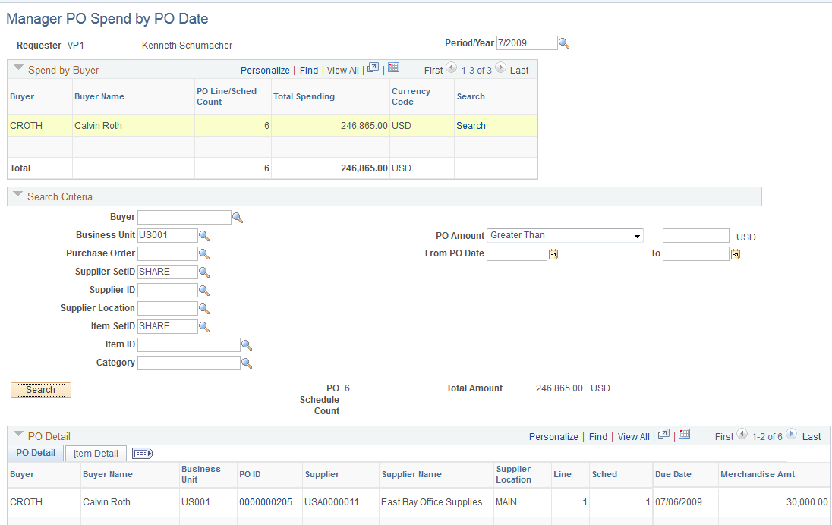Select the PO Detail tab
Image resolution: width=832 pixels, height=525 pixels.
click(x=35, y=453)
